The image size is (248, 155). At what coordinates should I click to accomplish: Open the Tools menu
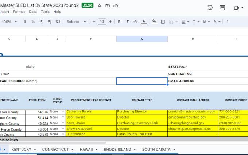(45, 12)
